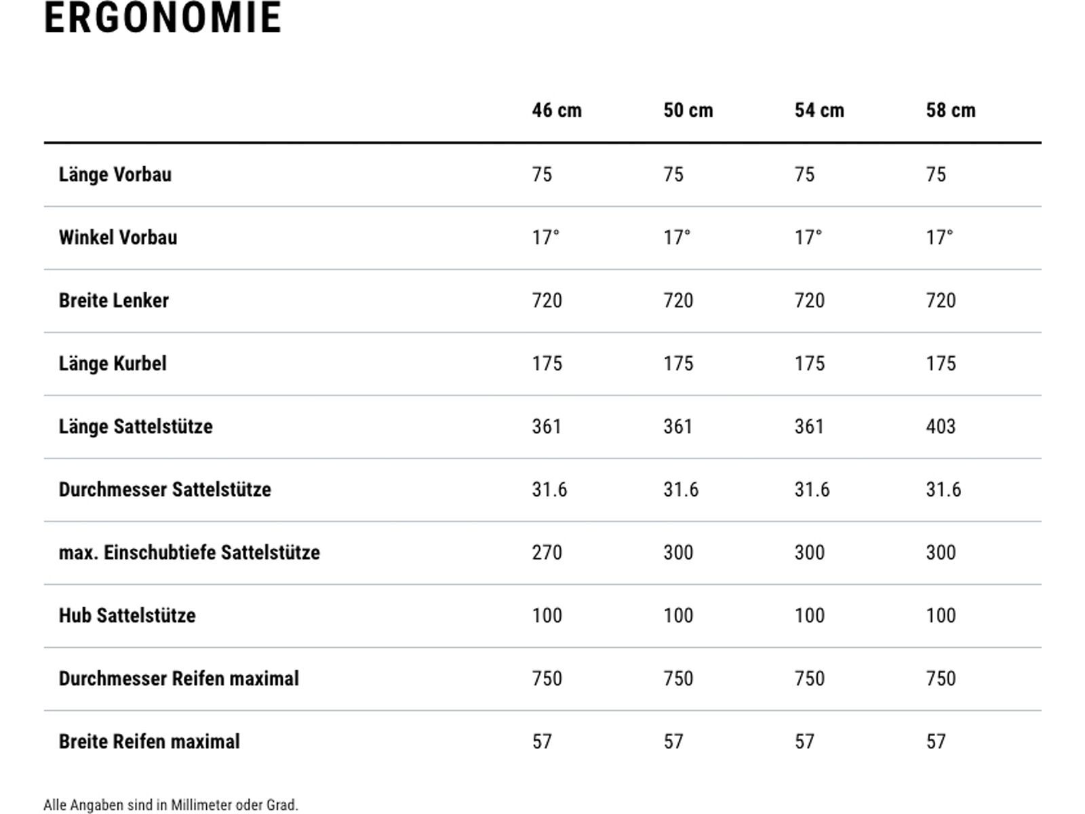Click the Länge Sattelstütze row label
Viewport: 1085px width, 814px height.
[136, 427]
